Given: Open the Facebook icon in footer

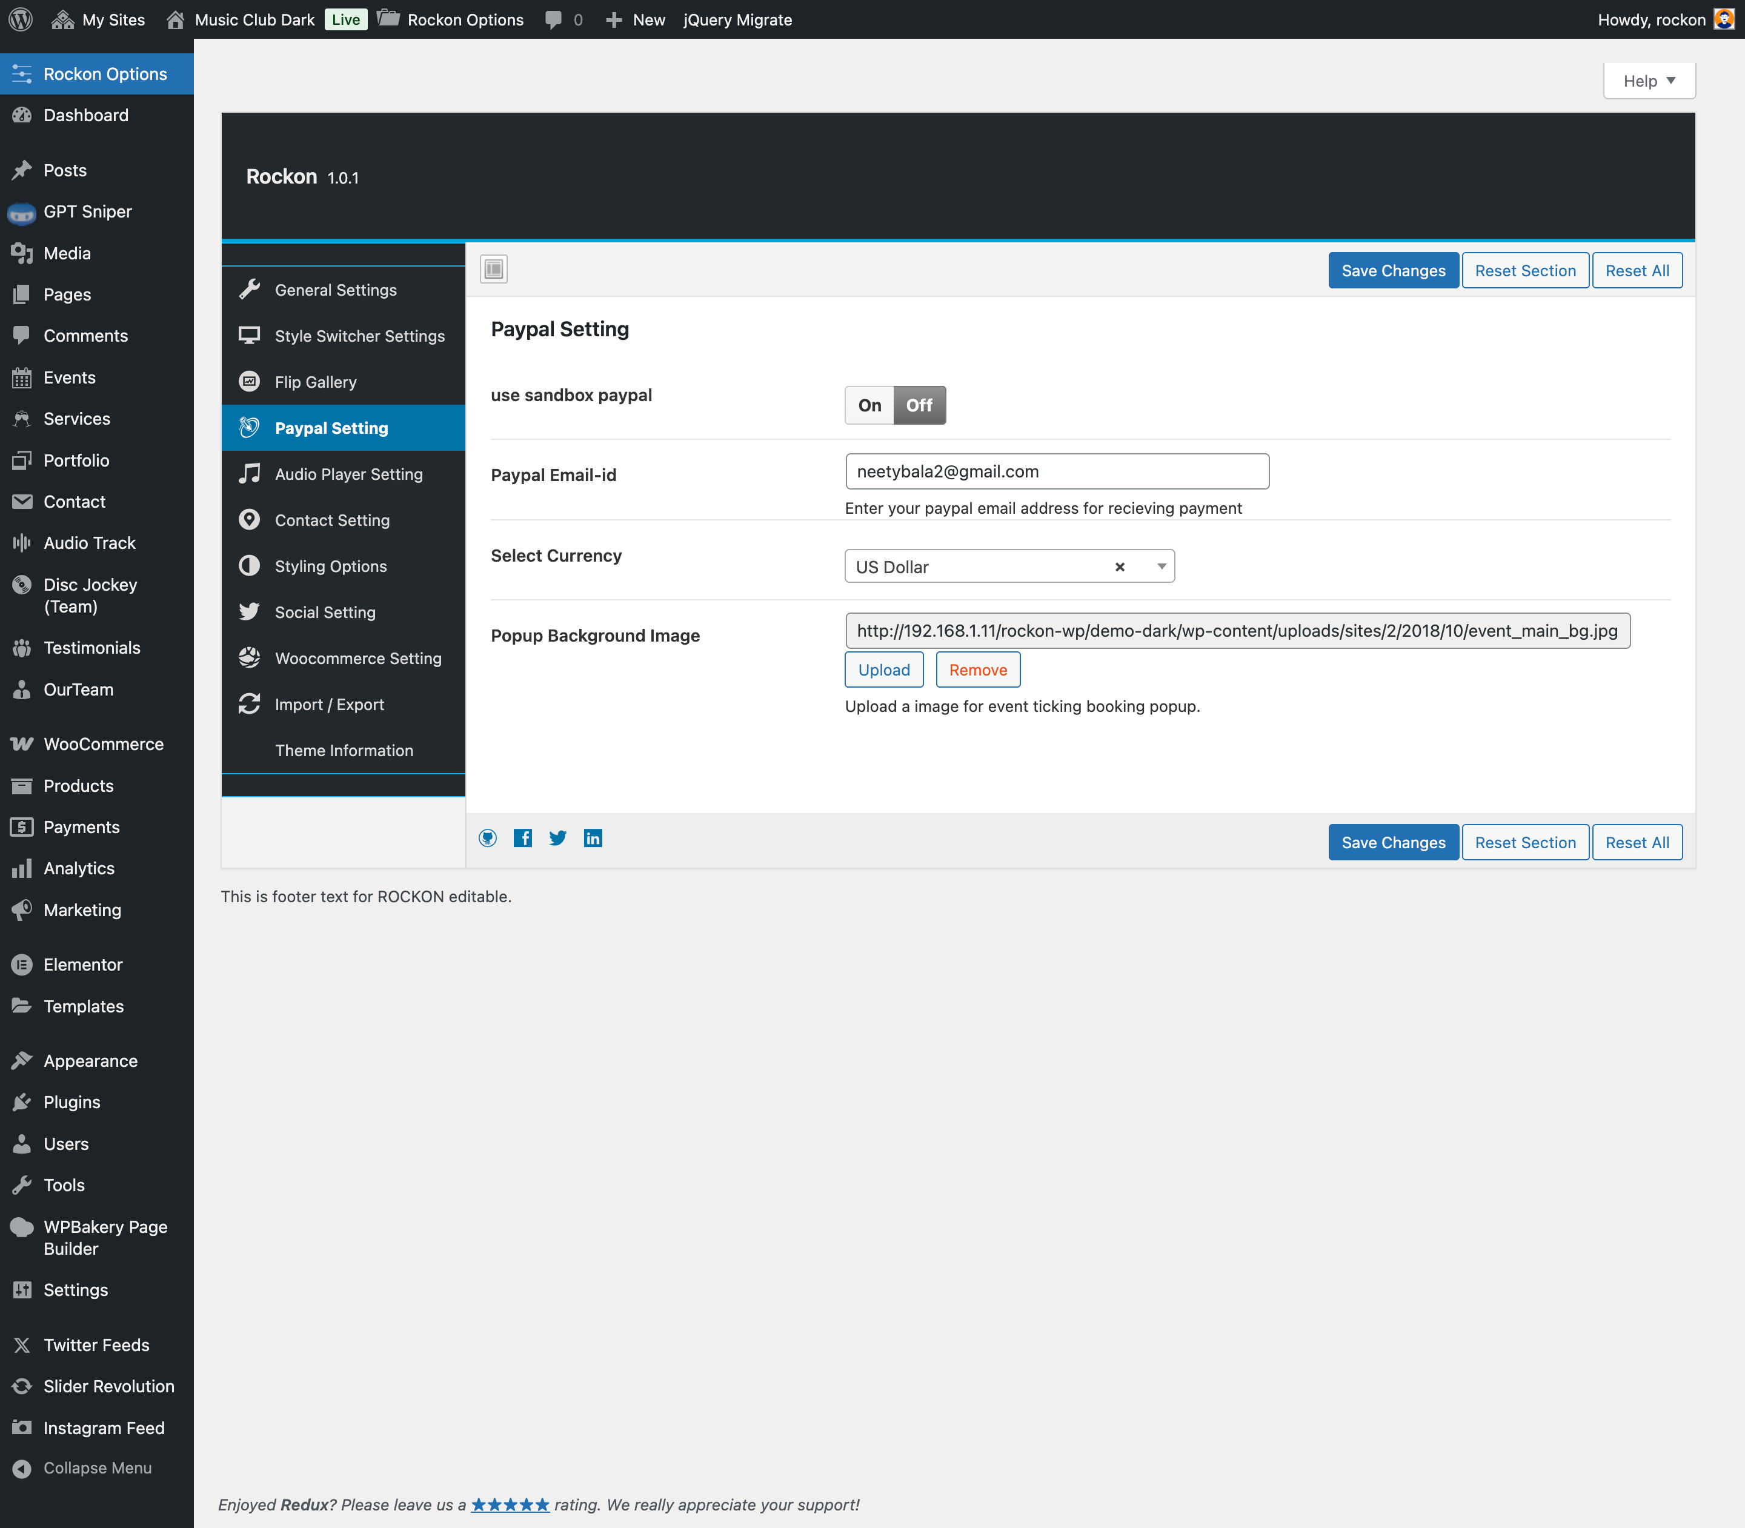Looking at the screenshot, I should [523, 838].
